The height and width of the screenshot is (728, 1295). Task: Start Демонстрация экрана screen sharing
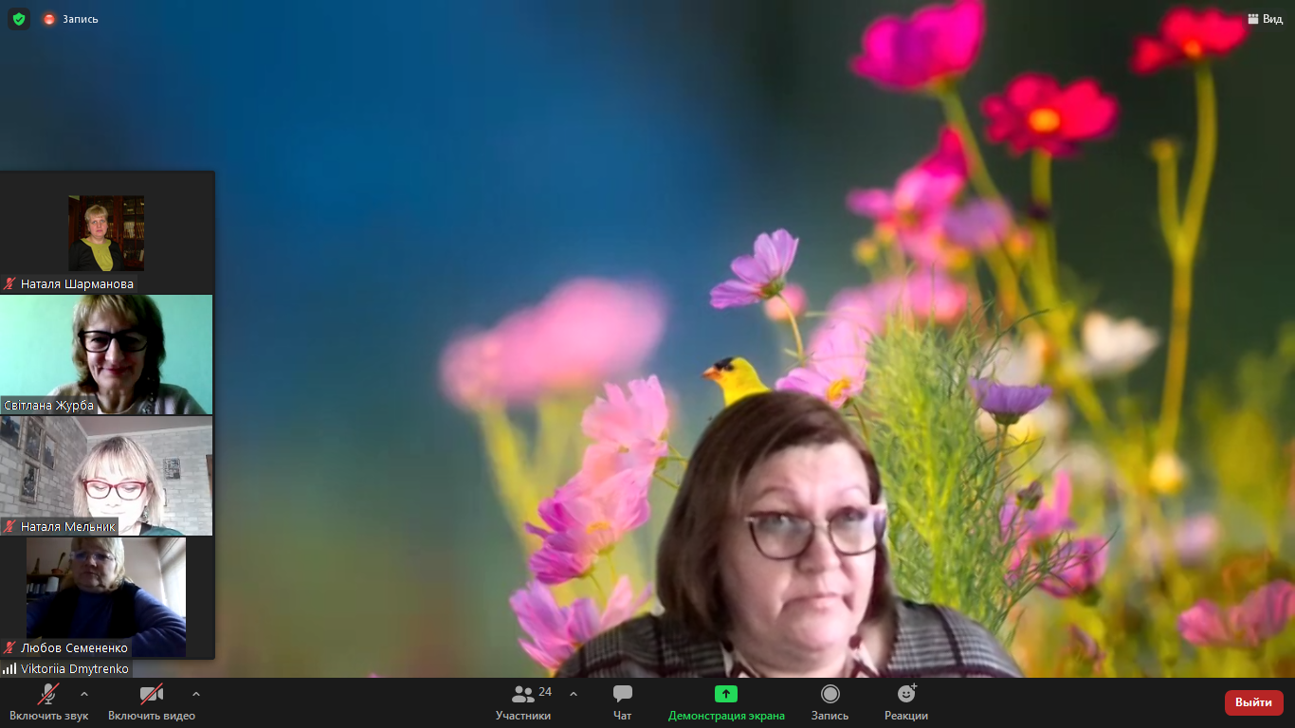[x=726, y=702]
